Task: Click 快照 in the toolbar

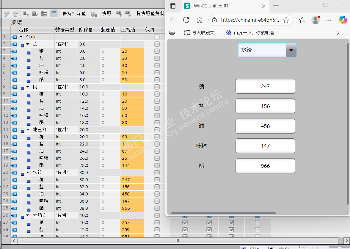Action: point(106,13)
